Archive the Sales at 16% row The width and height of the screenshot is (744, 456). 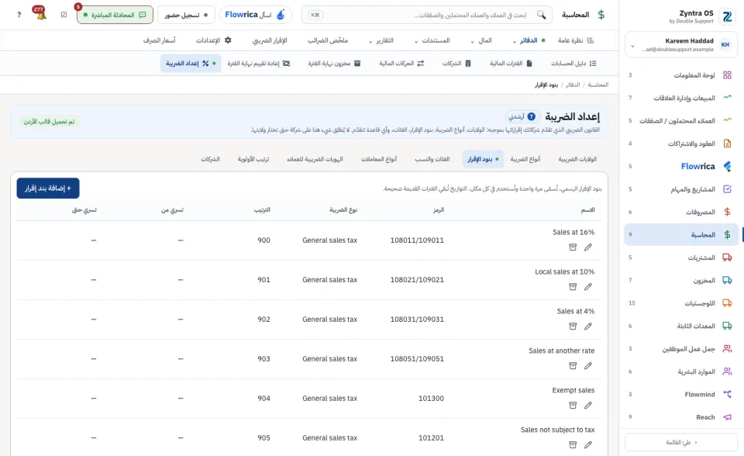pyautogui.click(x=573, y=247)
